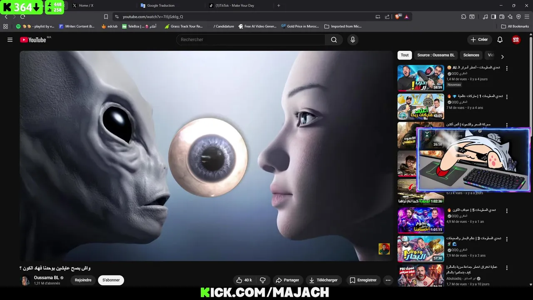
Task: Start voice search with the microphone icon
Action: click(353, 40)
